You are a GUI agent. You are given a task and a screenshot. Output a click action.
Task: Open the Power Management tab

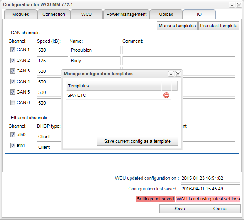(x=126, y=14)
